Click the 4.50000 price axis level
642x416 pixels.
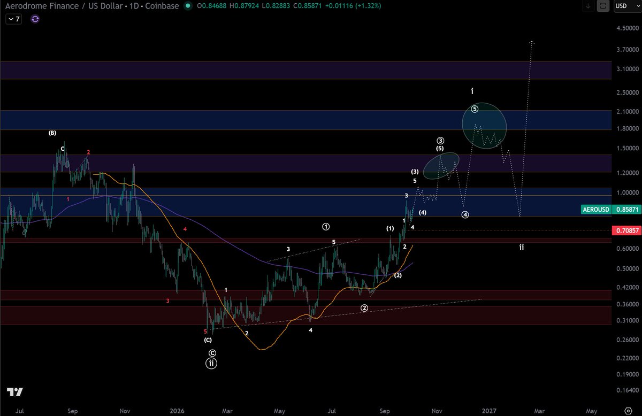tap(627, 29)
